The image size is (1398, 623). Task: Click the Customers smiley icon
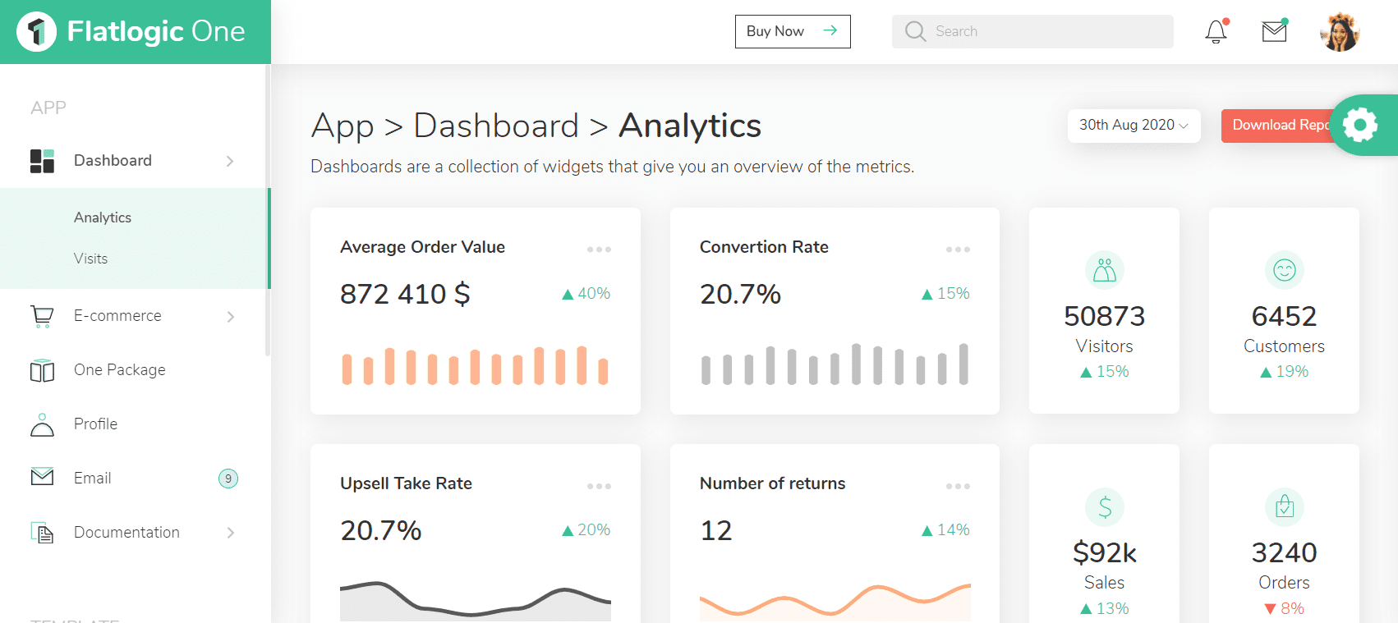1284,270
